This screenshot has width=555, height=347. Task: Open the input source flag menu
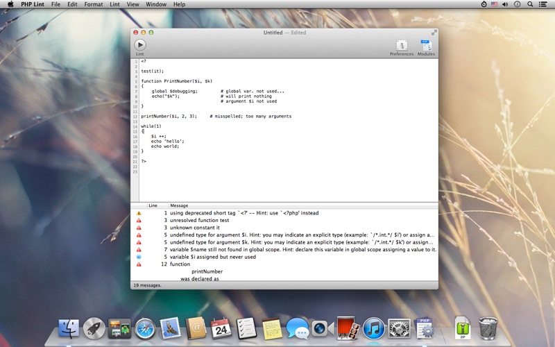[x=494, y=4]
